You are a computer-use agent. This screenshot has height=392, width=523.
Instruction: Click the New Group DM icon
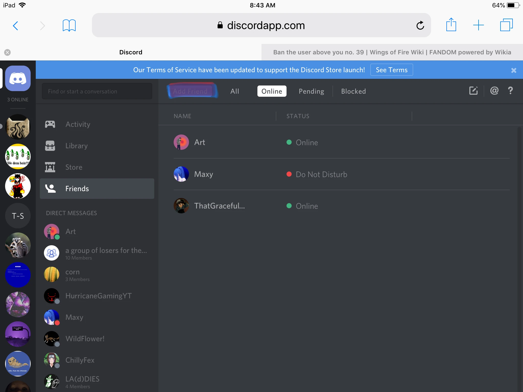(x=473, y=91)
